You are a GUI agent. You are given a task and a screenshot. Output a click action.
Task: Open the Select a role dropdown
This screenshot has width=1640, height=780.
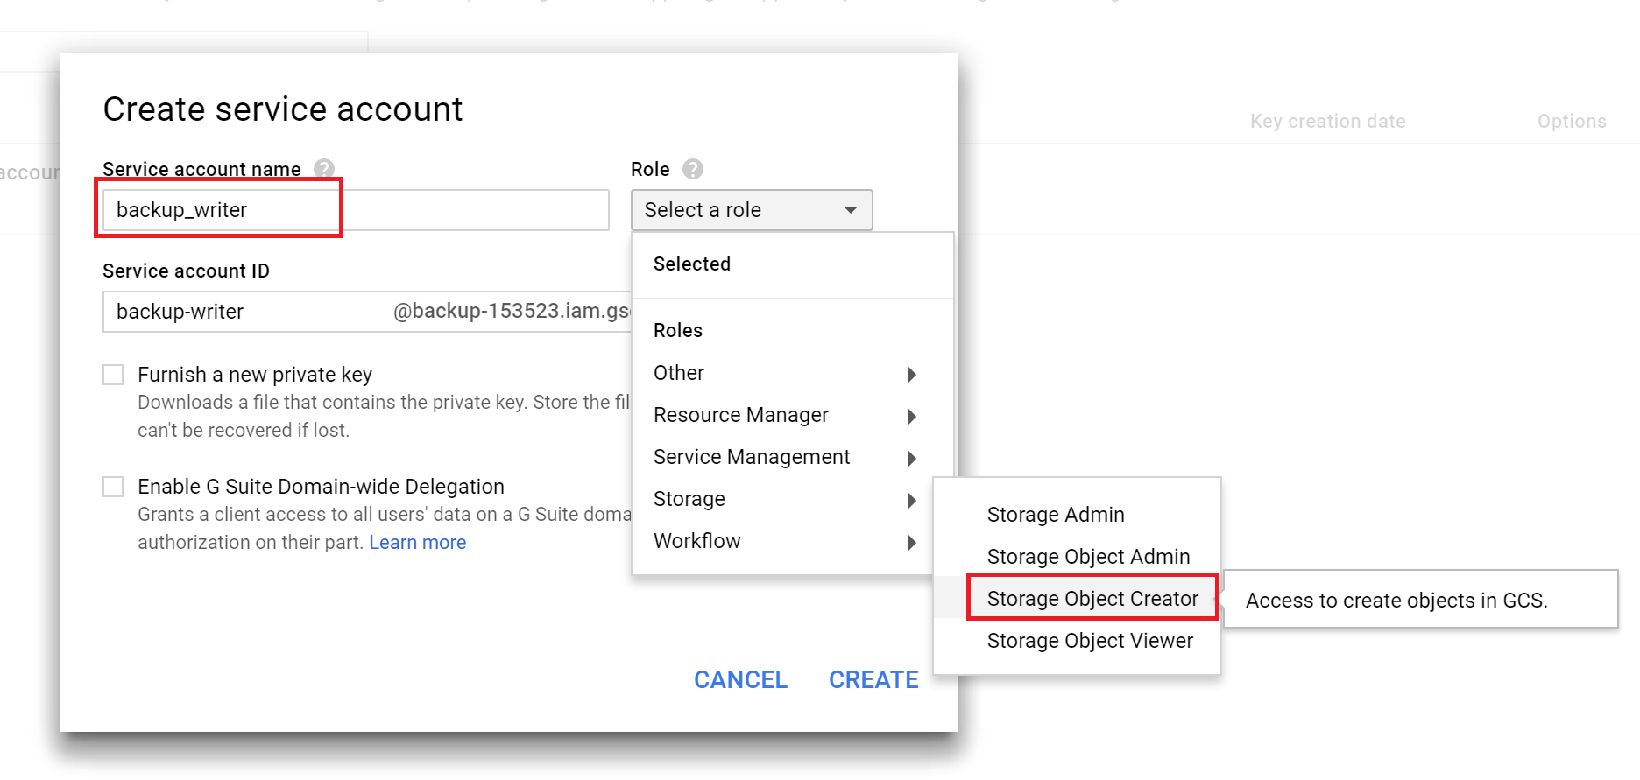click(x=752, y=210)
